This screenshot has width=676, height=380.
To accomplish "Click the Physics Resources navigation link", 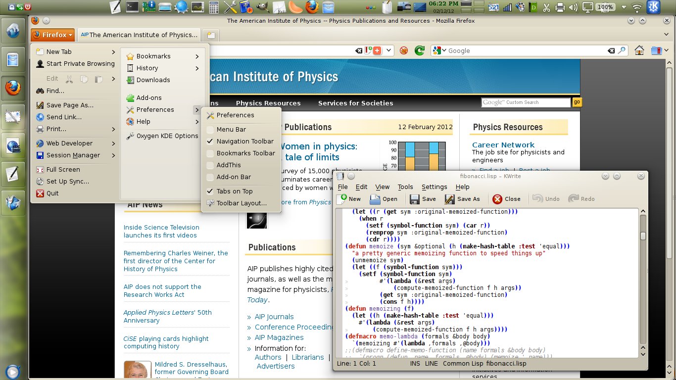I will coord(268,103).
